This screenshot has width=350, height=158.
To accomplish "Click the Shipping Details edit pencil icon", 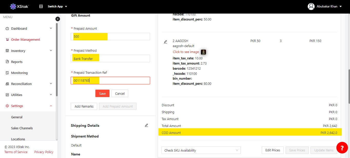I will pyautogui.click(x=146, y=125).
